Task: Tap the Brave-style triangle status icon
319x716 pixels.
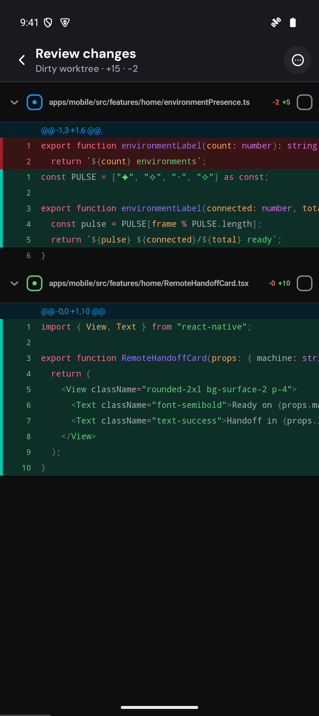Action: (x=65, y=22)
